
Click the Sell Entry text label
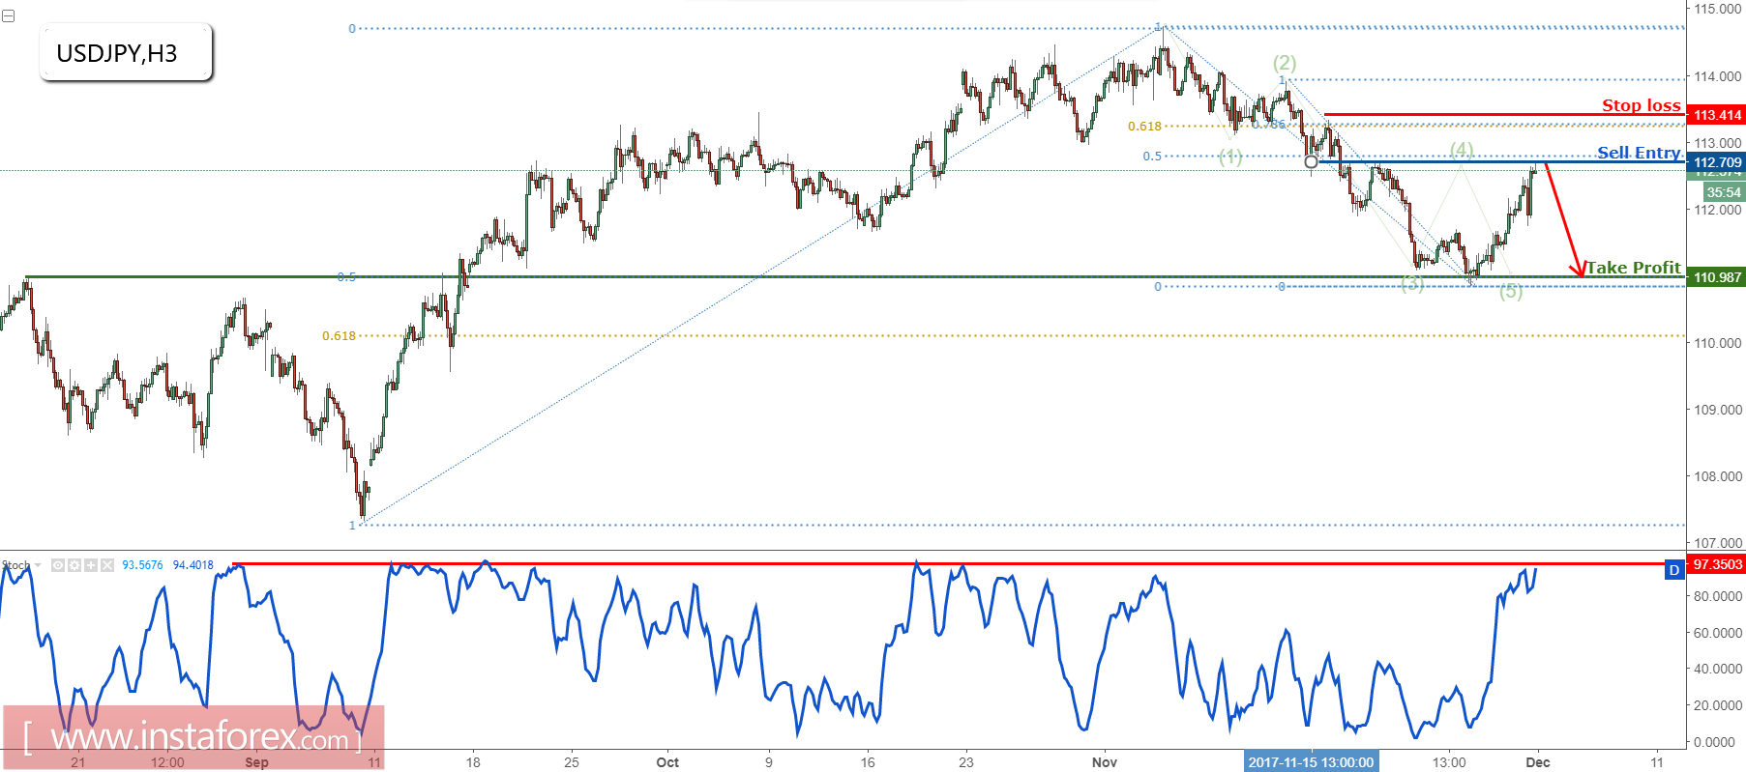click(1639, 153)
